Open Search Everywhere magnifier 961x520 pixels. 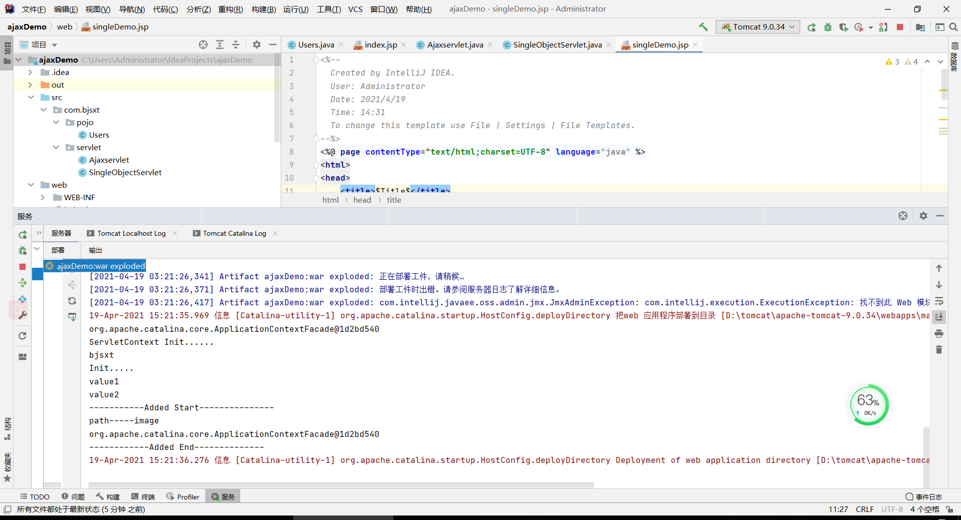click(x=953, y=27)
